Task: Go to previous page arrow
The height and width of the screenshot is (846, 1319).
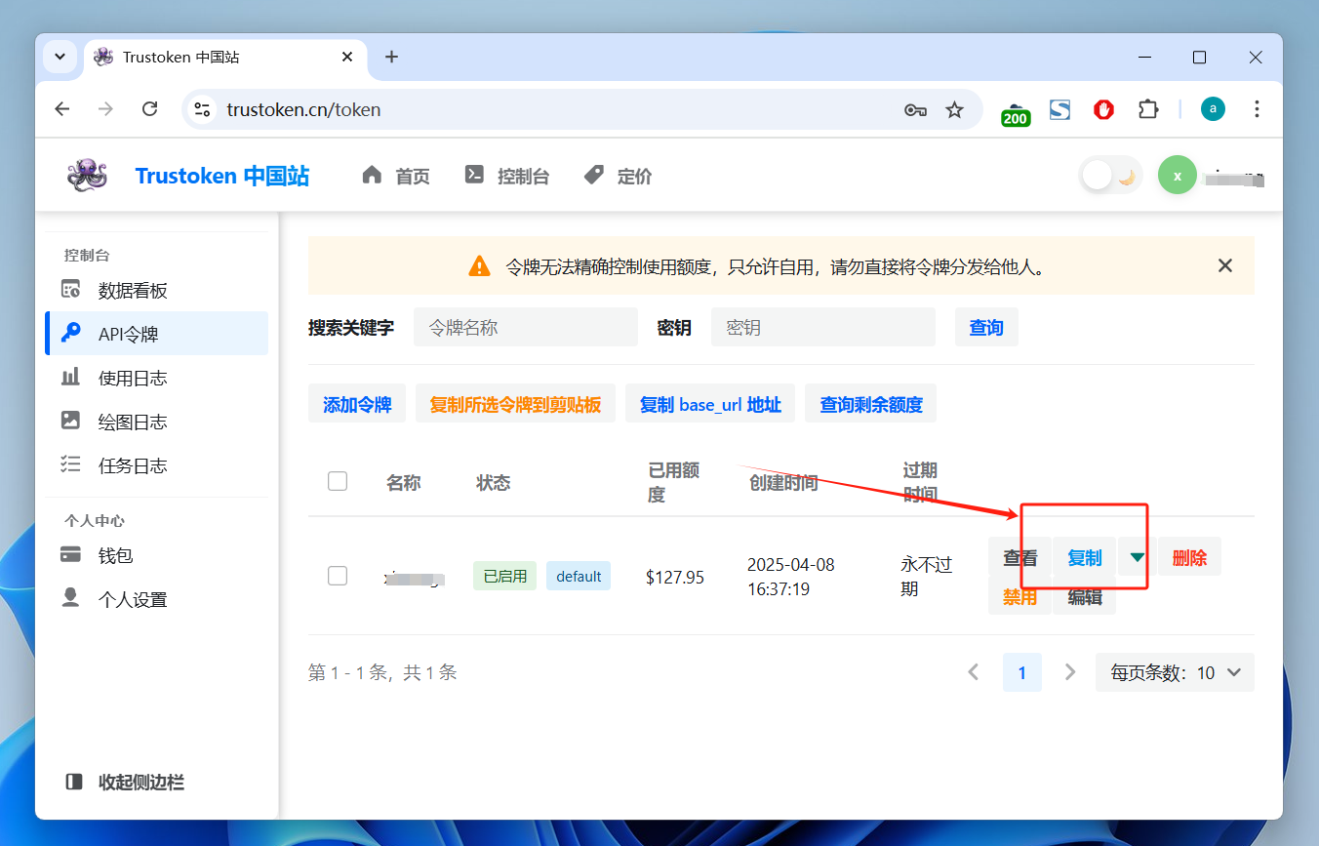Action: click(x=973, y=672)
